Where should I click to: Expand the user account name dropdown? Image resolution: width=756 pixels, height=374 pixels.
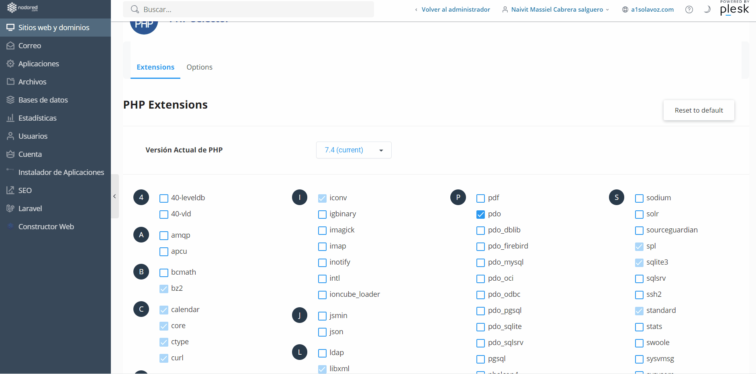(557, 10)
